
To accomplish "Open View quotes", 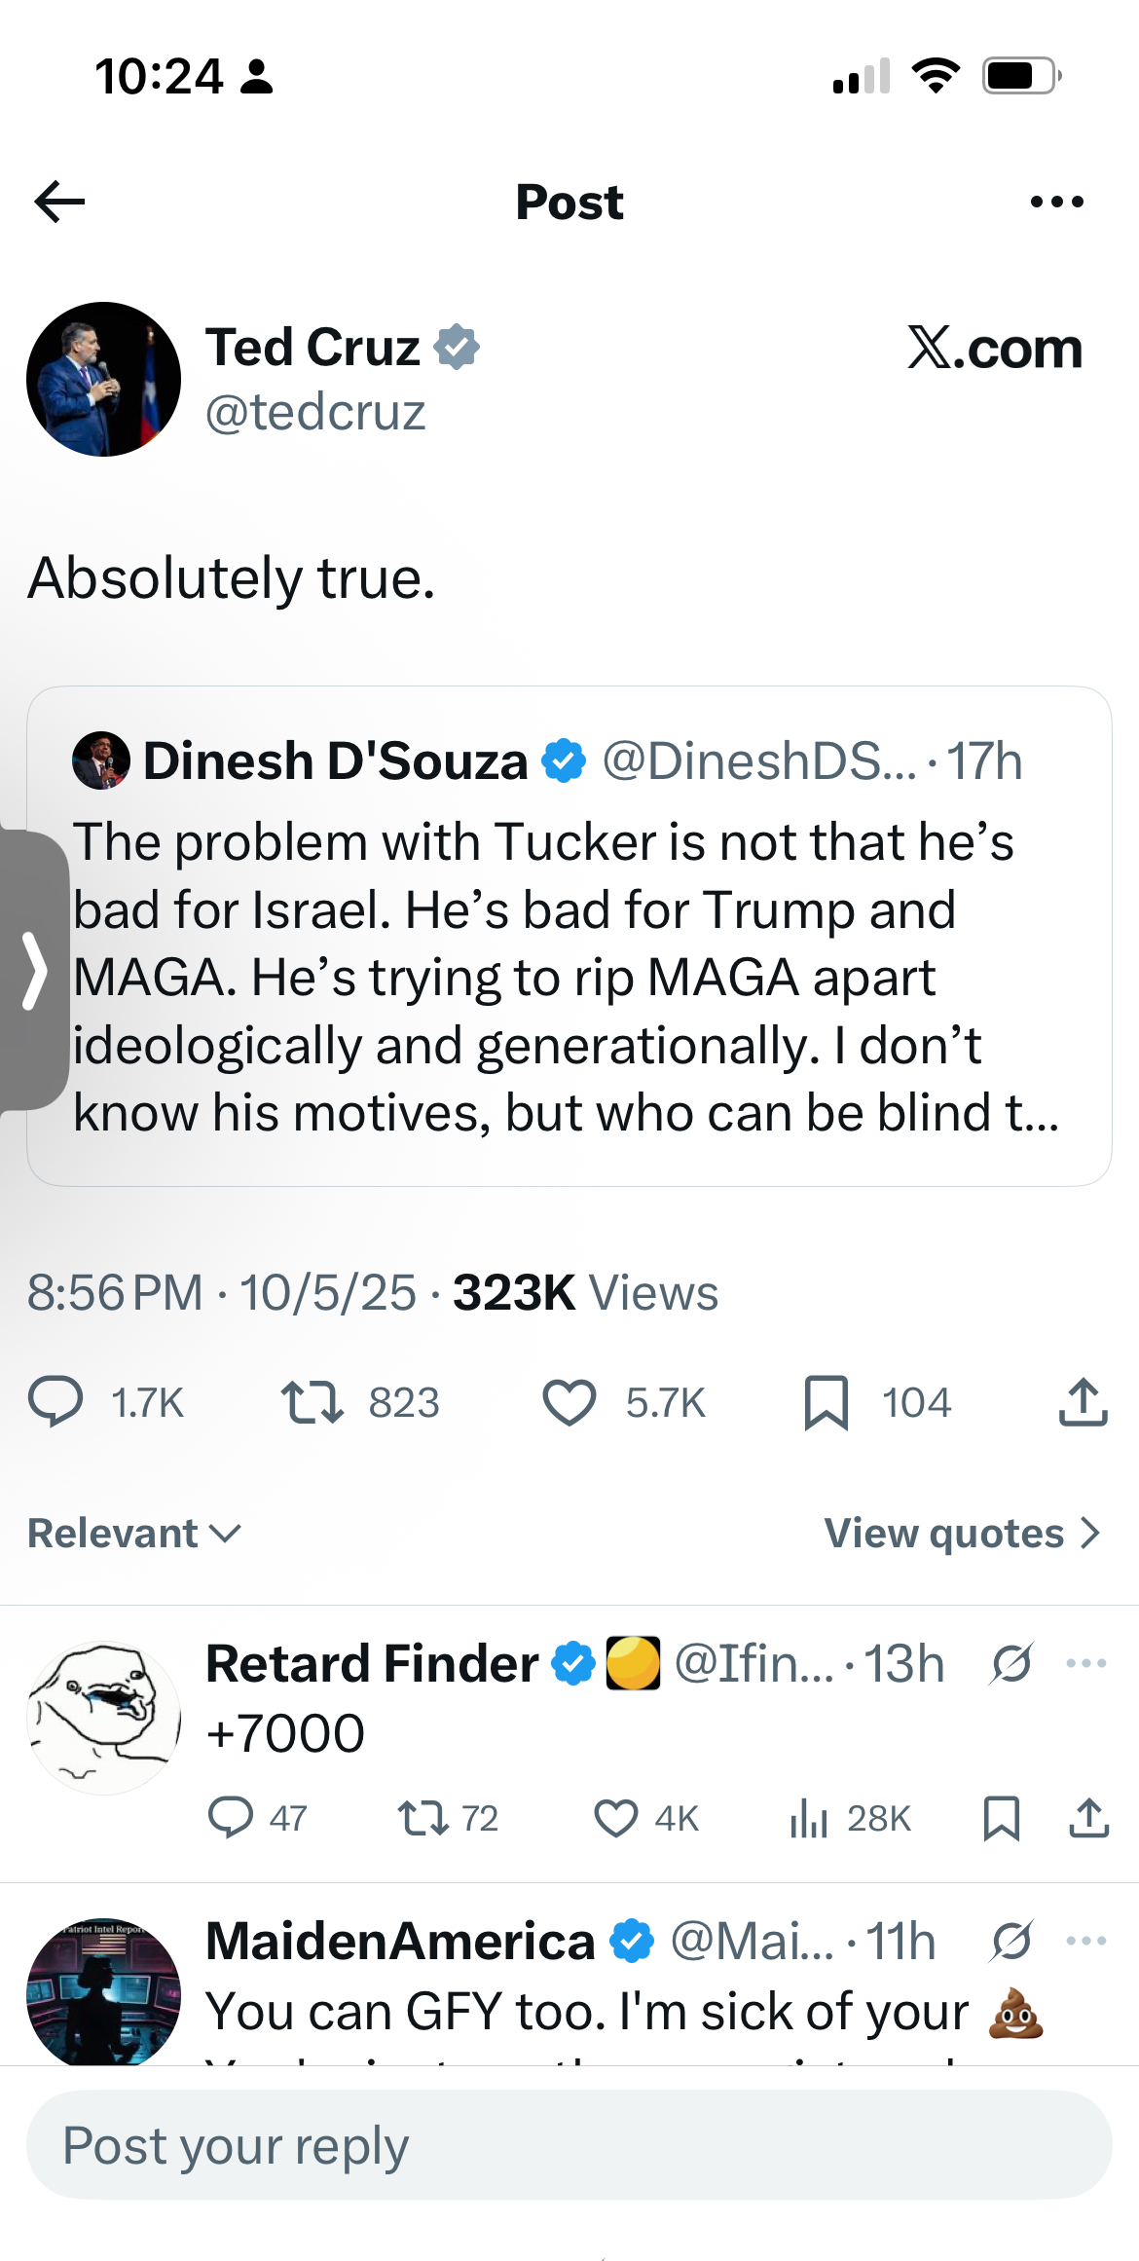I will coord(962,1534).
